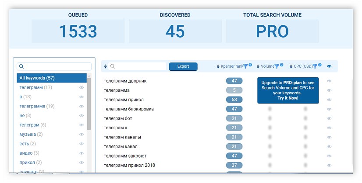This screenshot has height=183, width=362.
Task: Click the DISCOVERED 45 counter
Action: [x=175, y=31]
